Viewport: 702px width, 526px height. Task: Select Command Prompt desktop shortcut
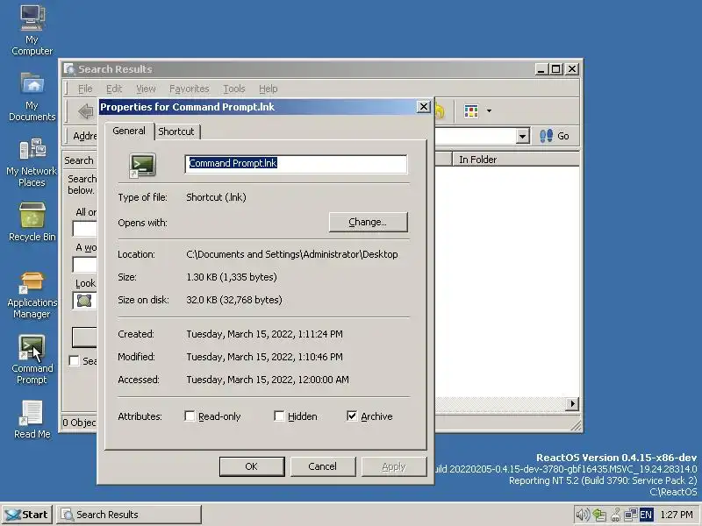[32, 359]
